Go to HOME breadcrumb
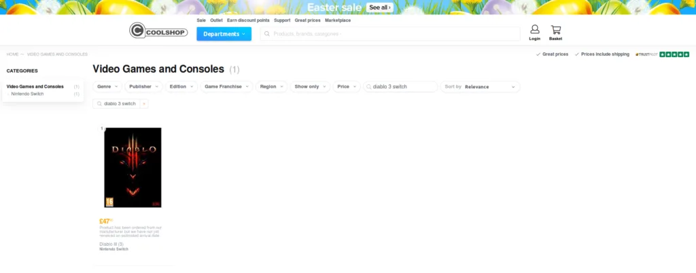This screenshot has width=696, height=273. [x=12, y=54]
